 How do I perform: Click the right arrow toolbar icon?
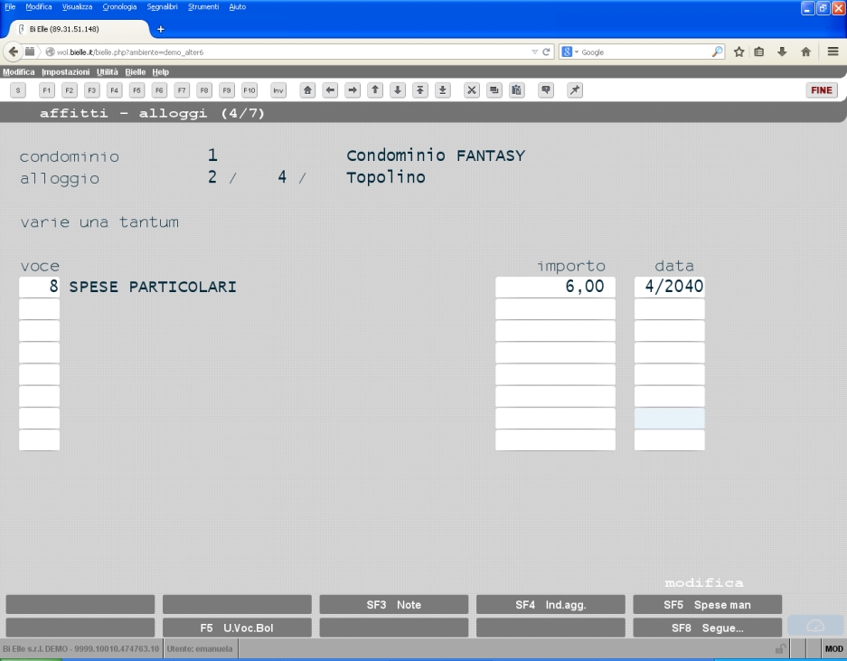point(353,90)
